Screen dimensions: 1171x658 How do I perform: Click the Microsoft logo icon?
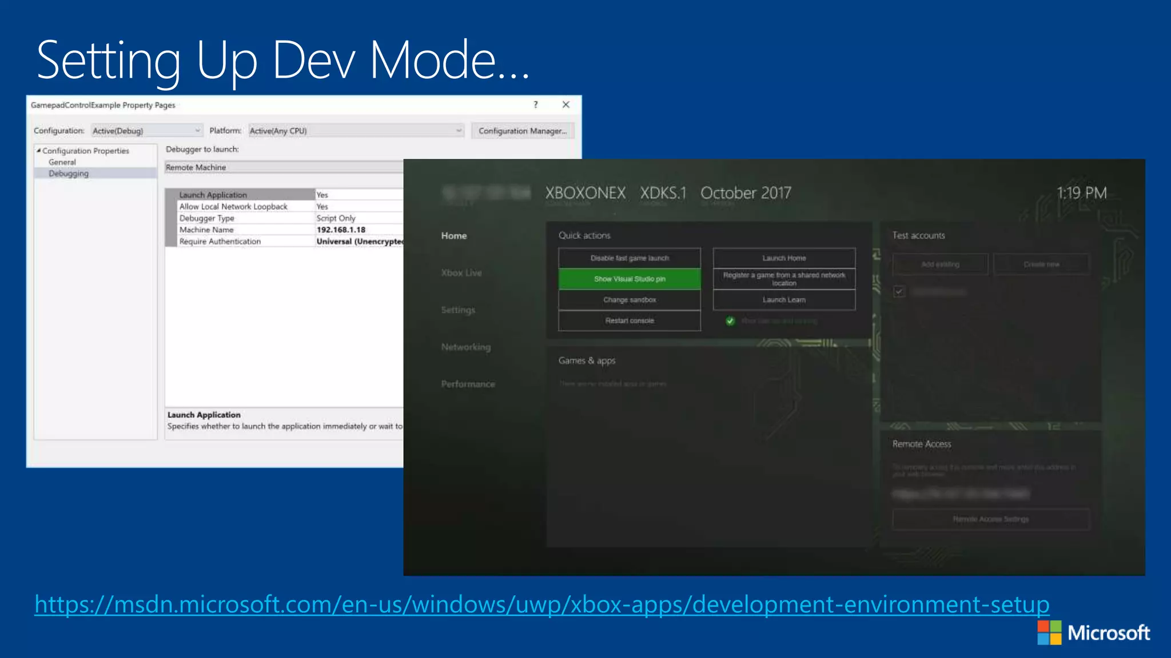1049,633
